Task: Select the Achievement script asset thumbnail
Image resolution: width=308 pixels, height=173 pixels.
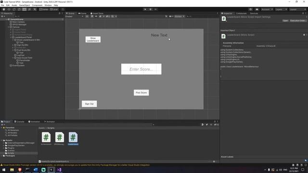Action: (x=46, y=137)
